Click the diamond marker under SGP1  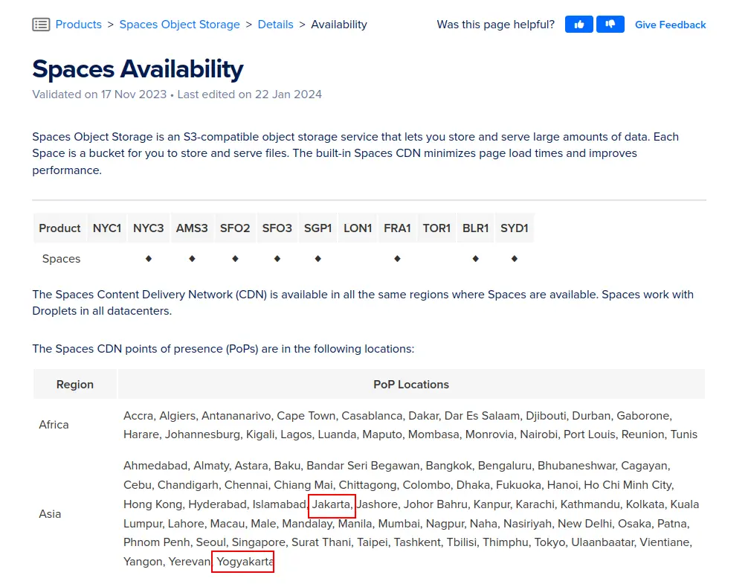[318, 258]
